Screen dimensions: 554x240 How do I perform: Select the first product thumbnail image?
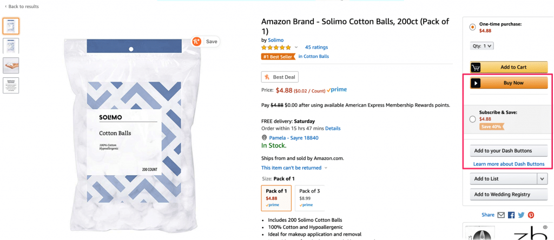pyautogui.click(x=11, y=25)
